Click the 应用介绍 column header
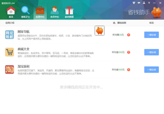This screenshot has height=114, width=164. (x=10, y=23)
